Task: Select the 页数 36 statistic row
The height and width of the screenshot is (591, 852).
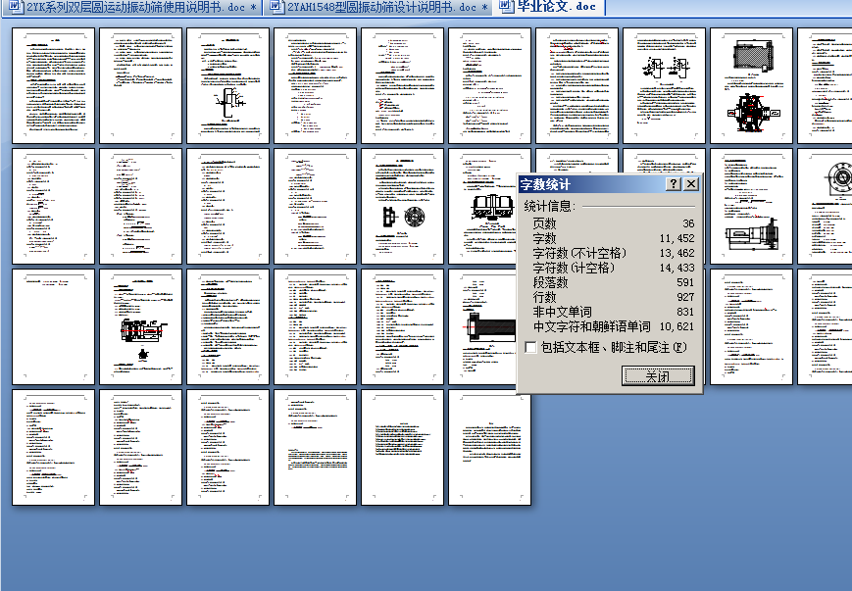Action: [613, 223]
